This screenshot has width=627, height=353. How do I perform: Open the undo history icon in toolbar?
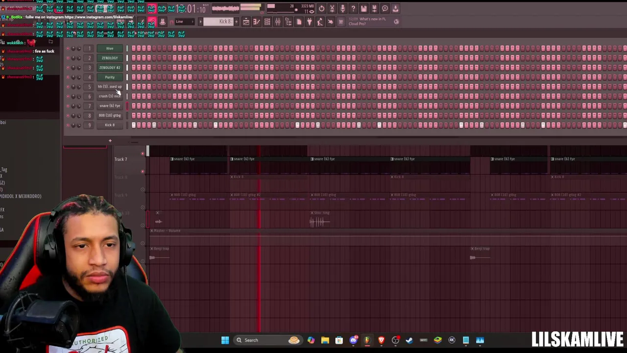tap(321, 8)
